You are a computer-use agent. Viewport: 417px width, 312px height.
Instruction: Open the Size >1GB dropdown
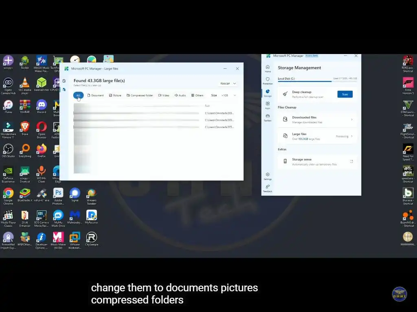pos(228,95)
